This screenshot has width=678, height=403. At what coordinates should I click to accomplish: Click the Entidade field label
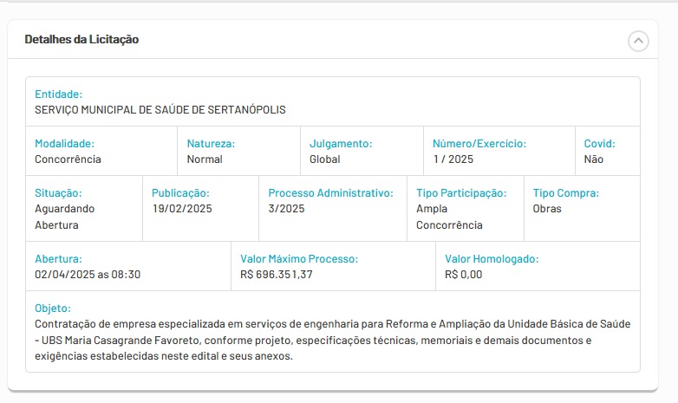pyautogui.click(x=58, y=94)
